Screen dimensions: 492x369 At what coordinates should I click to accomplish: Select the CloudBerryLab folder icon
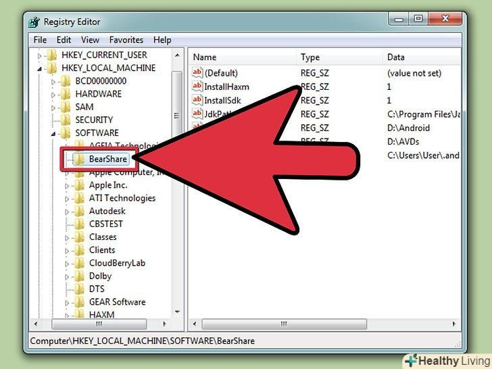click(79, 264)
